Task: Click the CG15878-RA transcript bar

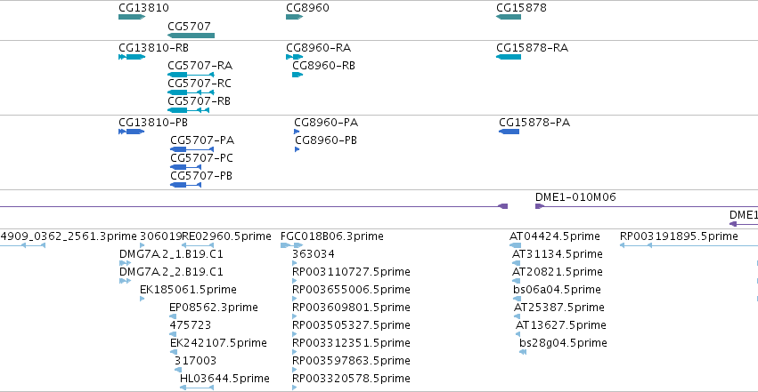Action: [509, 57]
